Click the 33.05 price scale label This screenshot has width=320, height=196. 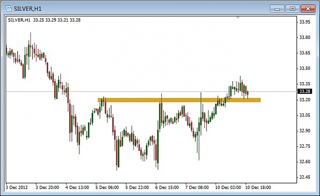point(305,115)
